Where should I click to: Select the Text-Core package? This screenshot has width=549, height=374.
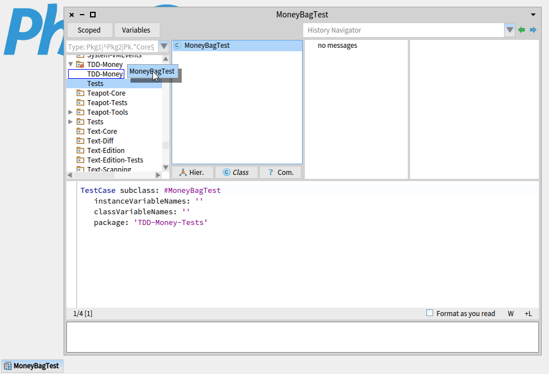click(x=102, y=131)
